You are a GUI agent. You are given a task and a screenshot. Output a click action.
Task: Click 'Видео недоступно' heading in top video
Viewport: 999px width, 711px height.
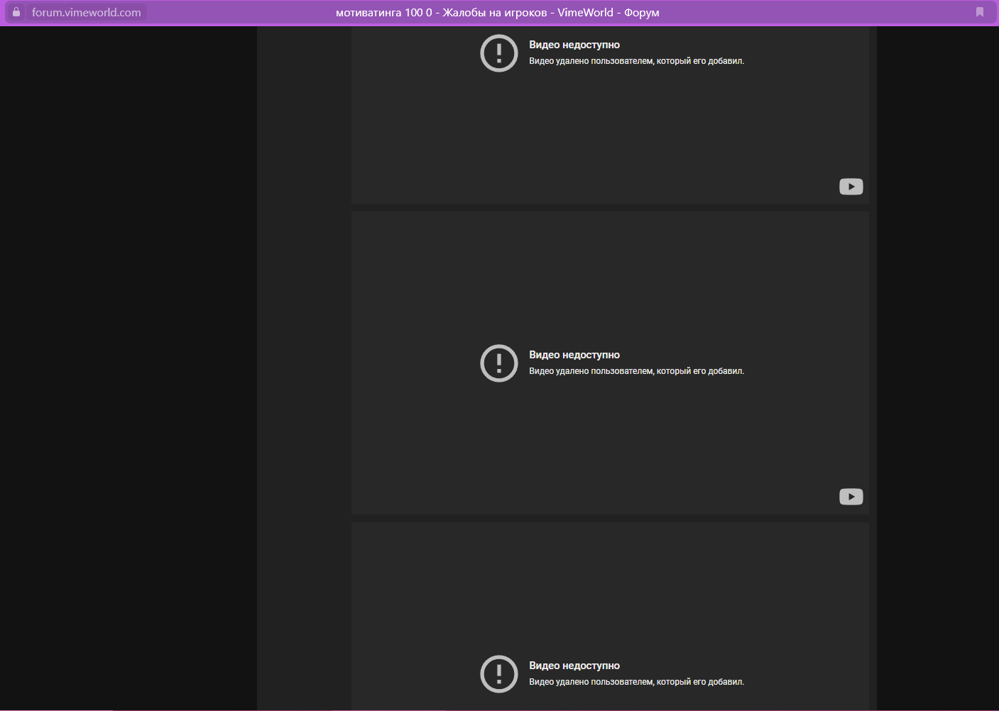click(574, 45)
